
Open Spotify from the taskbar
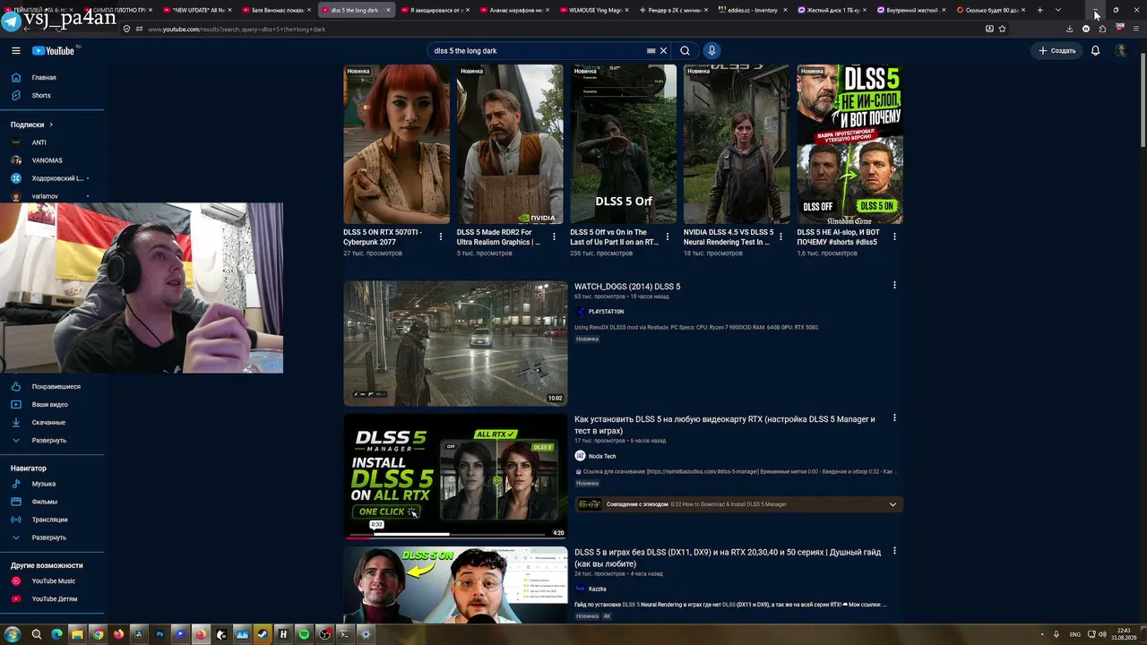[x=304, y=634]
